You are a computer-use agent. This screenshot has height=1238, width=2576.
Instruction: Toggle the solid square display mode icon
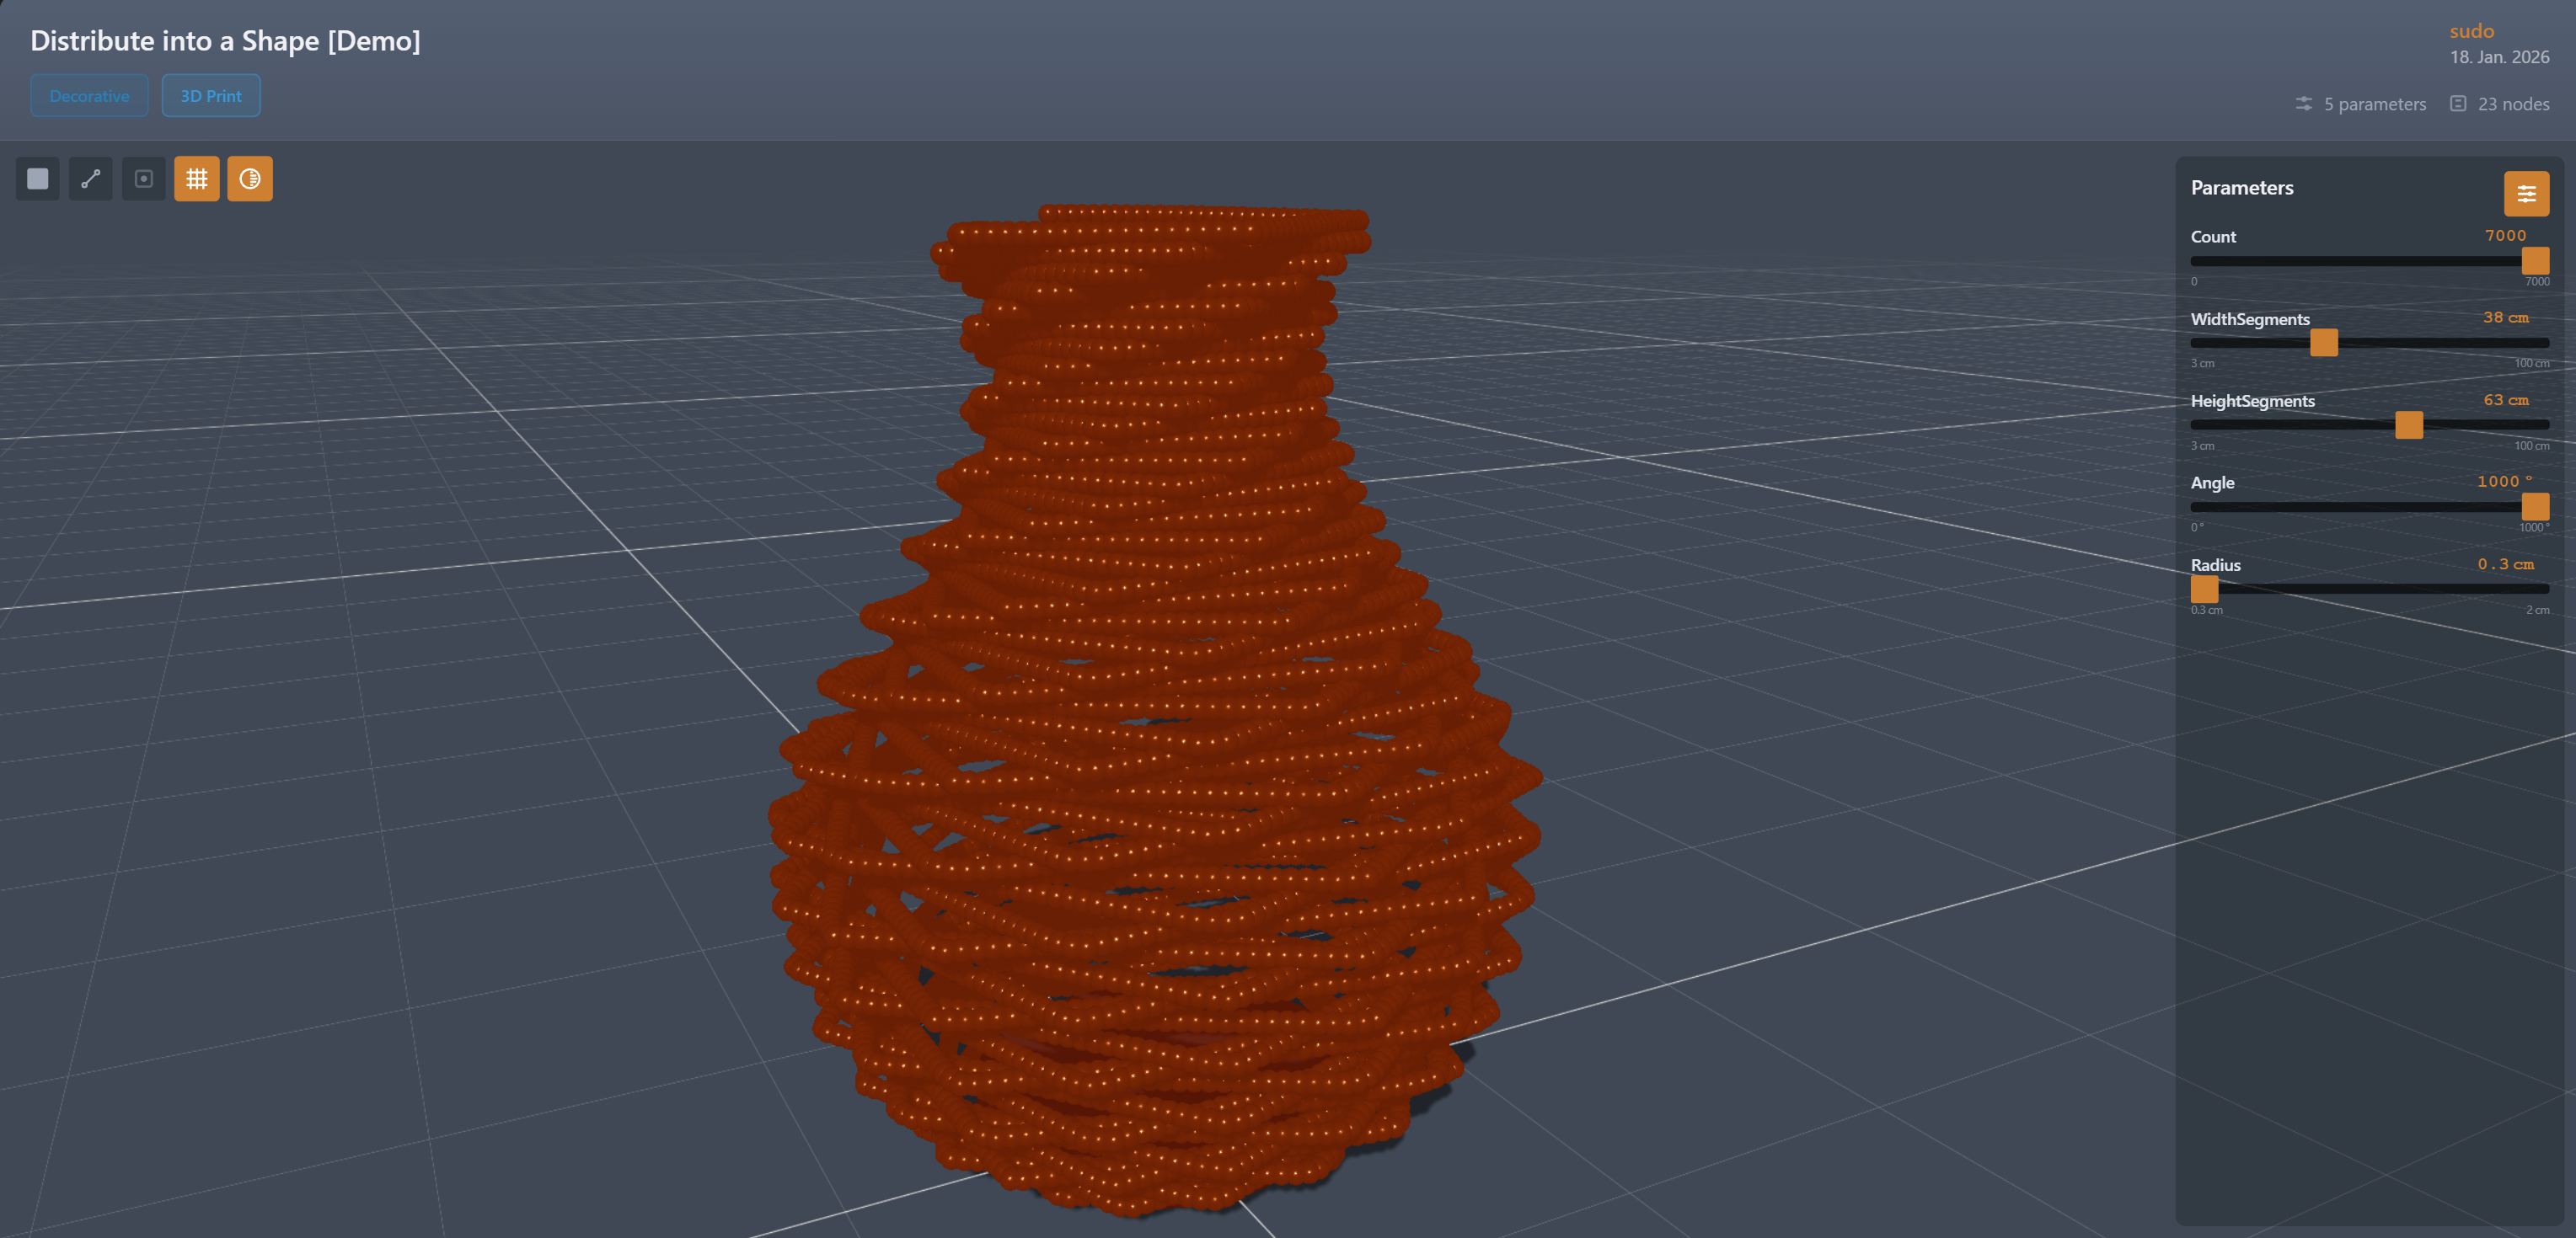38,179
